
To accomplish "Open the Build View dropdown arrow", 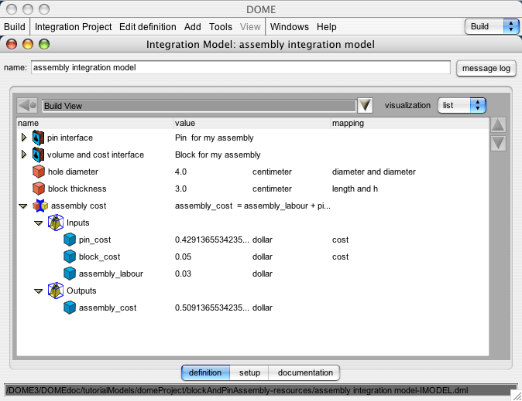I will point(365,106).
